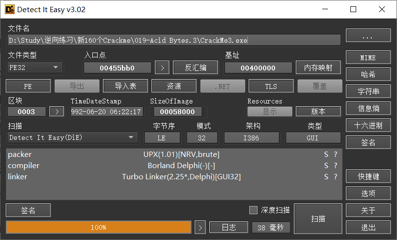This screenshot has width=397, height=240.
Task: Close the Detect It Easy window
Action: 382,9
